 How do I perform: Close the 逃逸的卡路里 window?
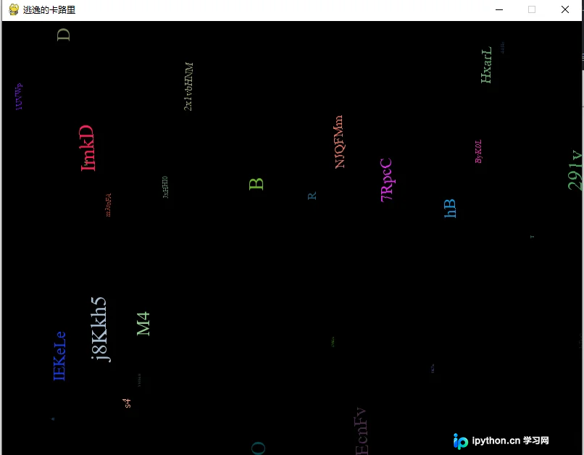[x=565, y=9]
